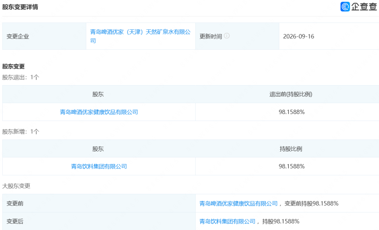The height and width of the screenshot is (230, 379).
Task: Select the 变更前 label cell
Action: pyautogui.click(x=99, y=203)
